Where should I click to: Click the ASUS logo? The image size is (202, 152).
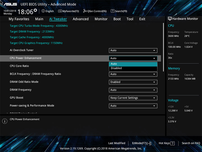(x=10, y=4)
